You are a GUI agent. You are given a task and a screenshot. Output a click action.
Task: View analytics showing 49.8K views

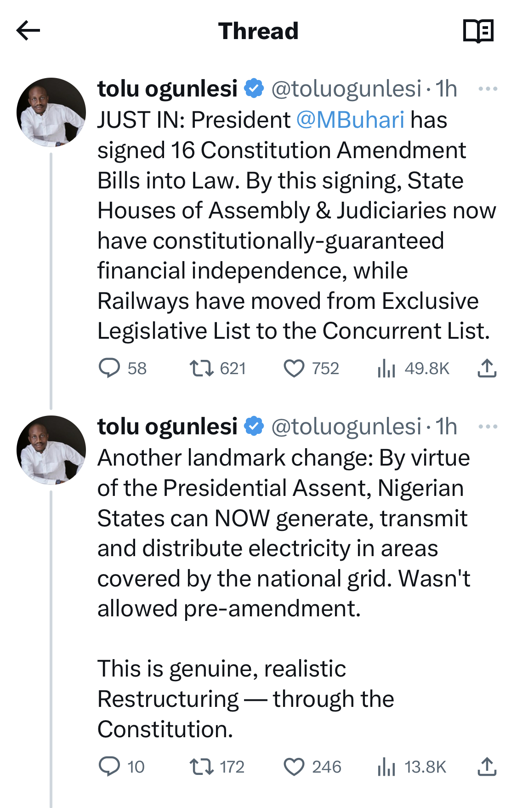pos(386,368)
